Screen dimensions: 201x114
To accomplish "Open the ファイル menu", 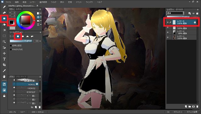I will pos(8,2).
